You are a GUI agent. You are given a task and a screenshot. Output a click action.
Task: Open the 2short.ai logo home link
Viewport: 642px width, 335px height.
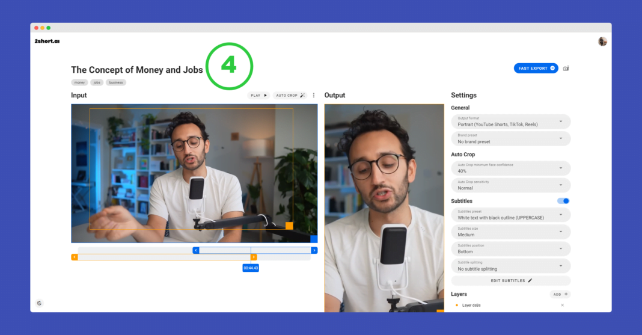coord(47,41)
